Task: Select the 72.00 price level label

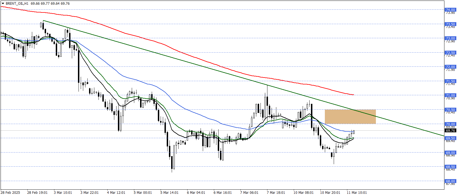Action: click(x=450, y=67)
